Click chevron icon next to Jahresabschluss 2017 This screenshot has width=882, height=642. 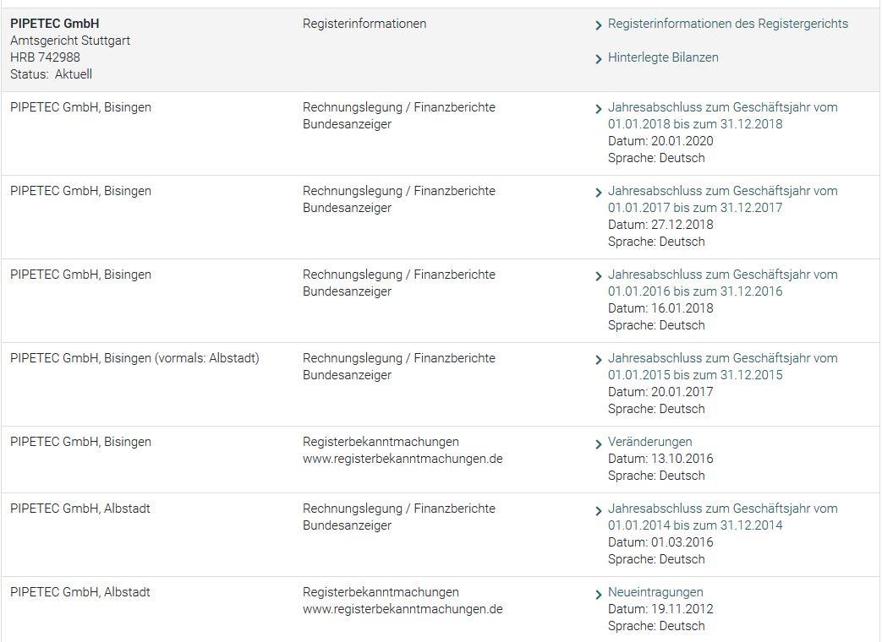(599, 193)
